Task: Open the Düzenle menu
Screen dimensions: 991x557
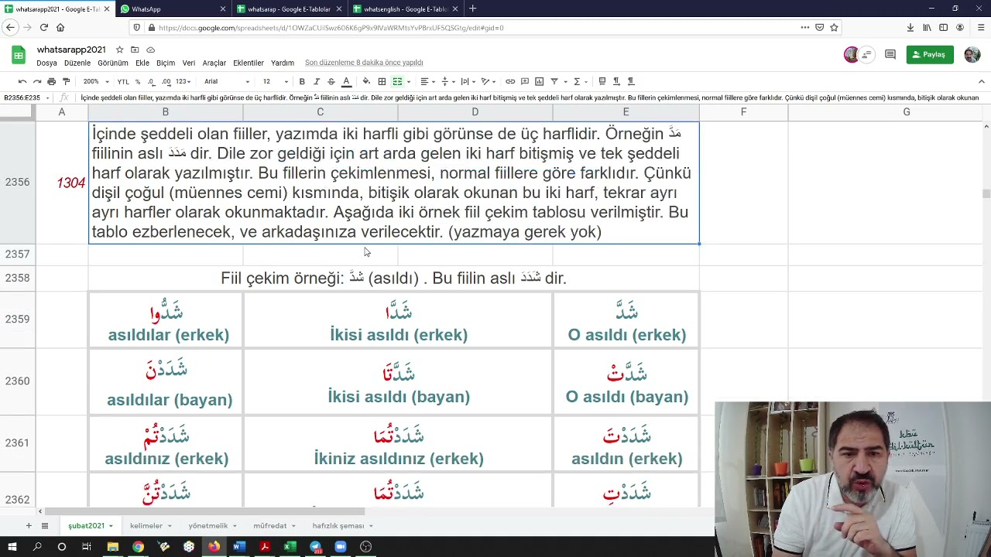Action: 77,63
